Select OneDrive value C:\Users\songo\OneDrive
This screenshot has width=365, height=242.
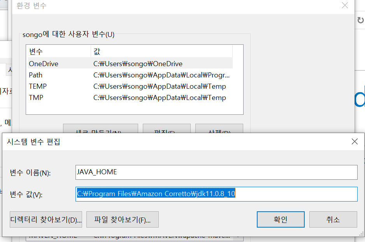[138, 64]
